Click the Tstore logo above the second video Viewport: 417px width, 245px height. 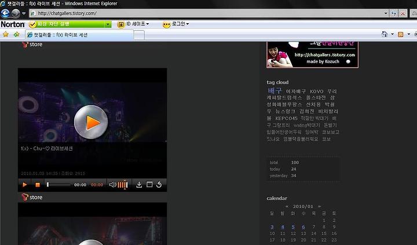pyautogui.click(x=32, y=197)
